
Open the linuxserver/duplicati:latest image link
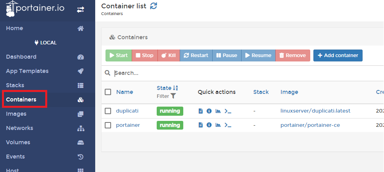pos(315,111)
